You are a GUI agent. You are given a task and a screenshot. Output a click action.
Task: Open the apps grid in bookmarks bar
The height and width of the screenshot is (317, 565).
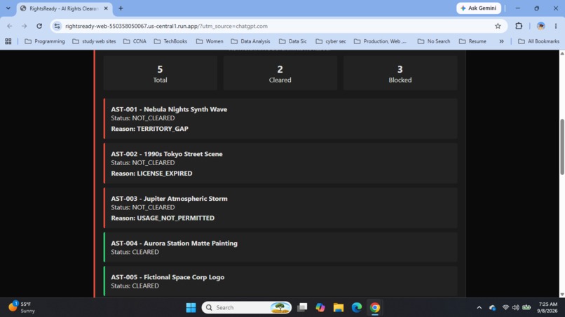[x=8, y=41]
